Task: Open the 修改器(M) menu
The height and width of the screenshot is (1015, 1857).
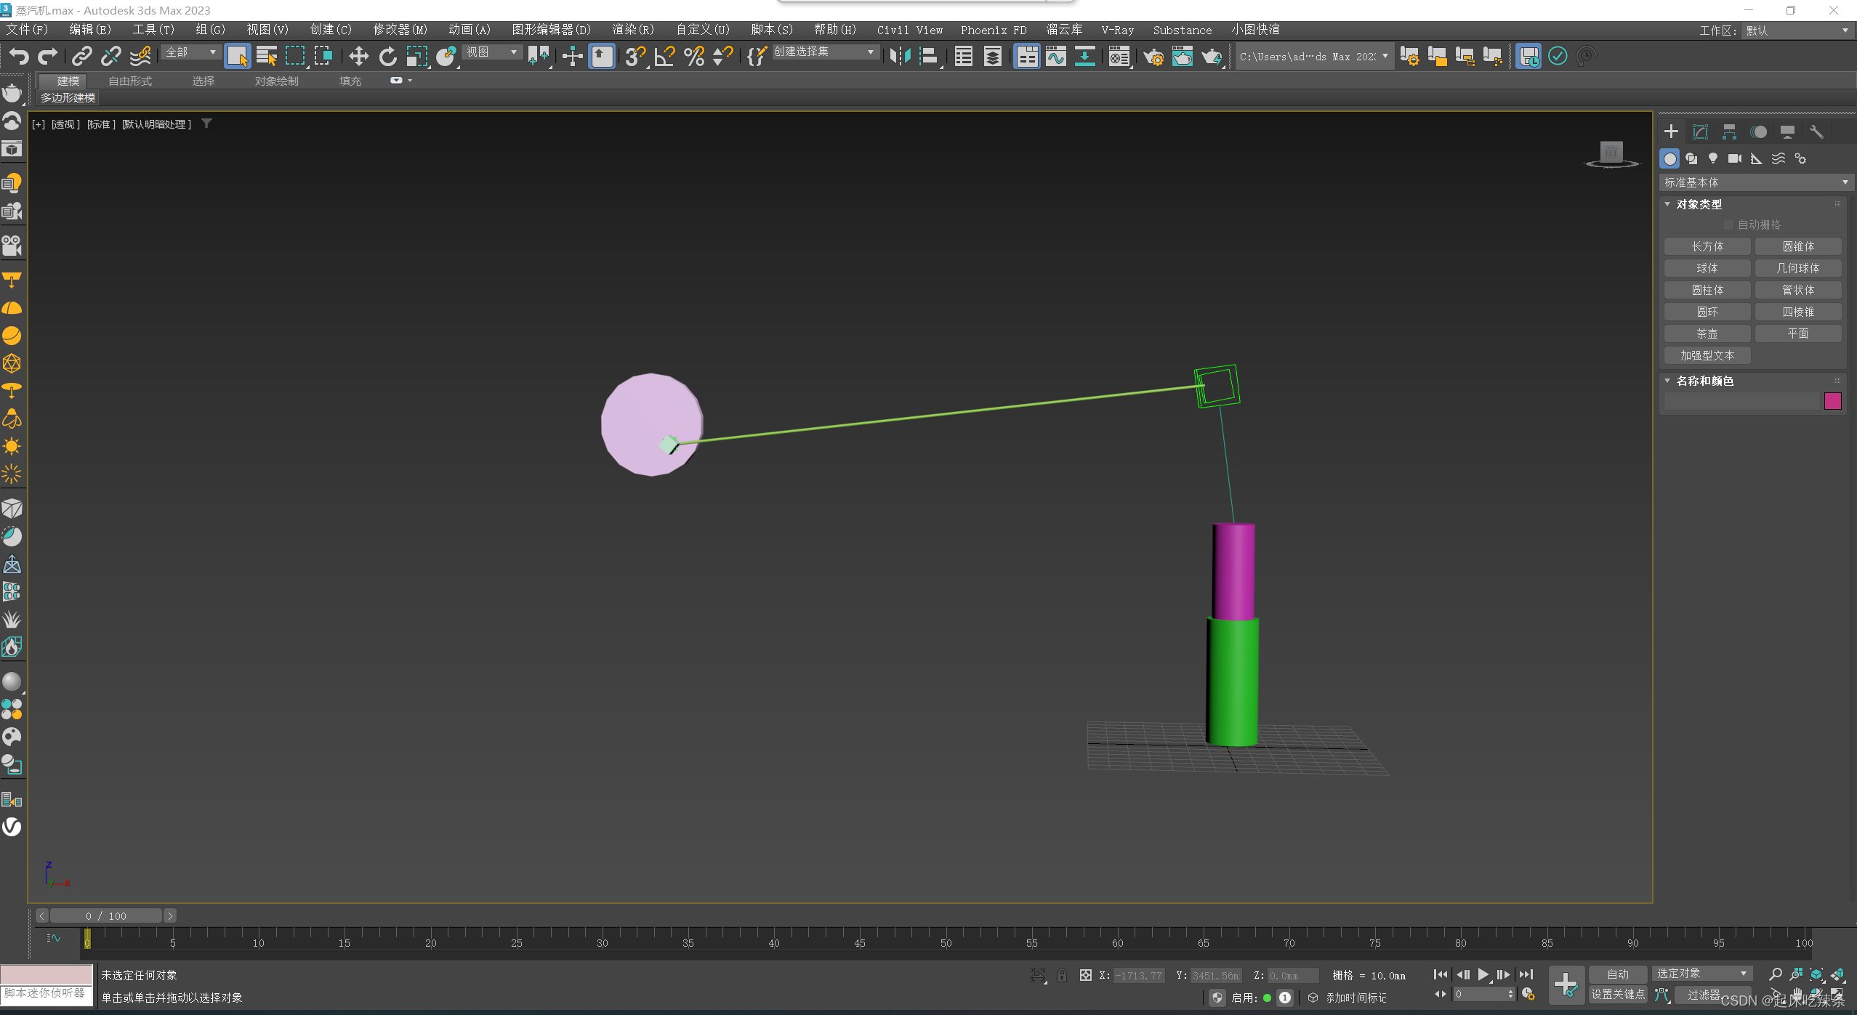Action: pyautogui.click(x=400, y=30)
